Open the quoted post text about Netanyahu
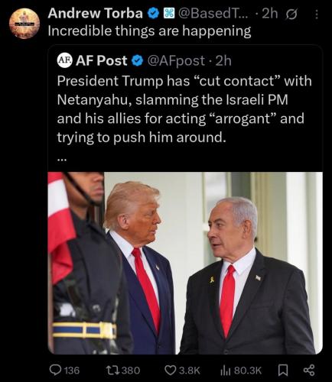332x382 pixels. coord(184,108)
